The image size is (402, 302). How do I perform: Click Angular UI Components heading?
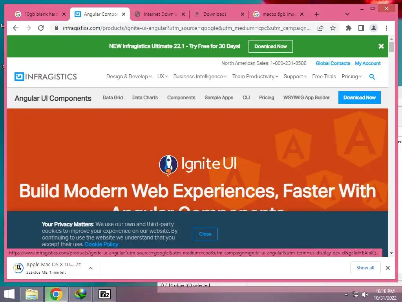[x=53, y=98]
